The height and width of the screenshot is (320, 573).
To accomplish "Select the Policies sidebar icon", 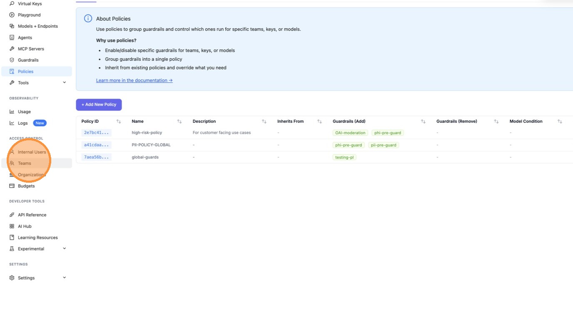I will 12,72.
